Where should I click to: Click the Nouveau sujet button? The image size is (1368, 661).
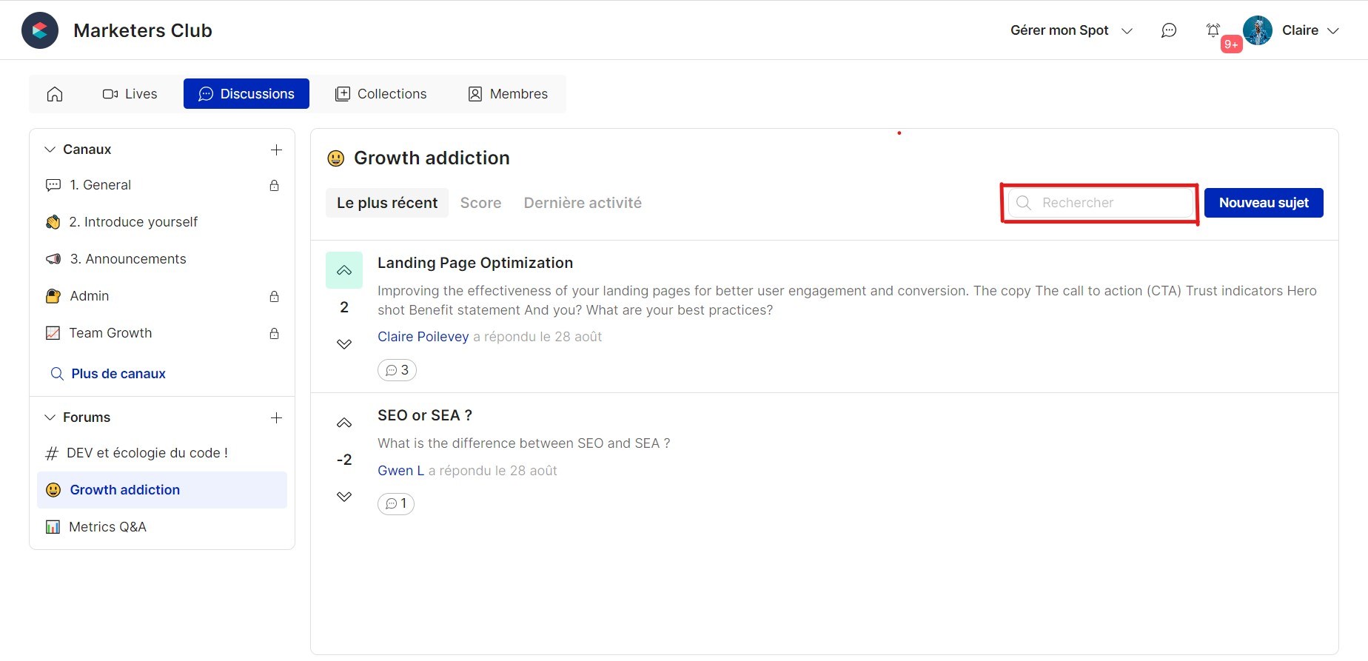(x=1263, y=203)
